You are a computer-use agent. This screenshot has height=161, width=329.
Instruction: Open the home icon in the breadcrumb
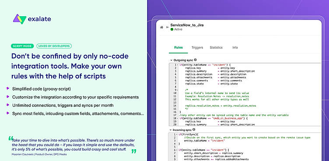(x=161, y=27)
